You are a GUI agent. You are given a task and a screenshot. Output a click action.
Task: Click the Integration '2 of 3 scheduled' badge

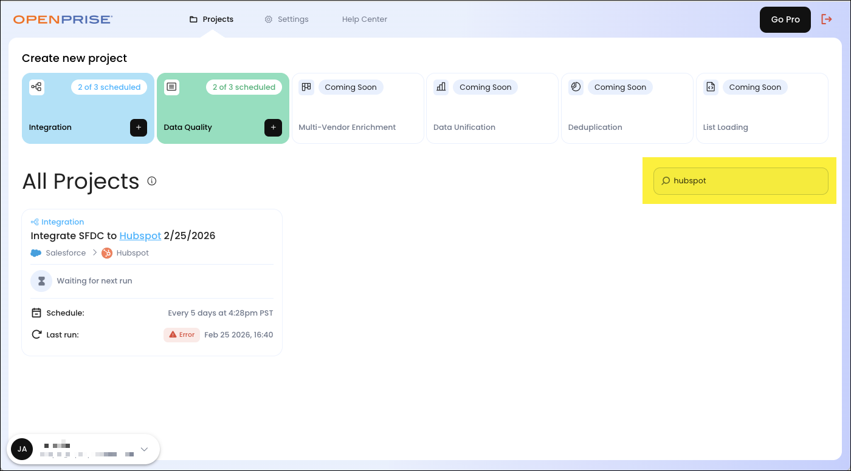109,87
